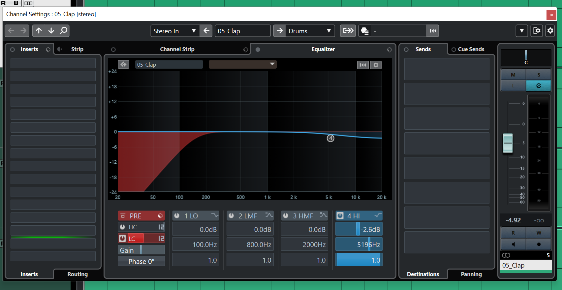Image resolution: width=562 pixels, height=290 pixels.
Task: Click the track preset cube icon
Action: click(364, 31)
